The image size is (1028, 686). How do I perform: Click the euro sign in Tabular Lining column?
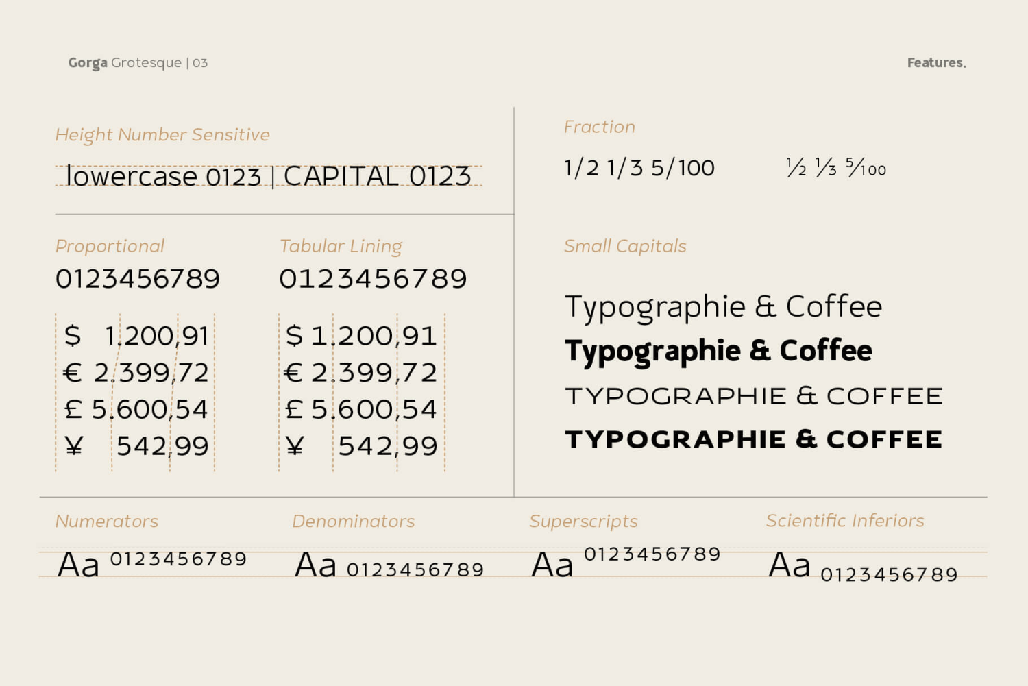tap(293, 373)
